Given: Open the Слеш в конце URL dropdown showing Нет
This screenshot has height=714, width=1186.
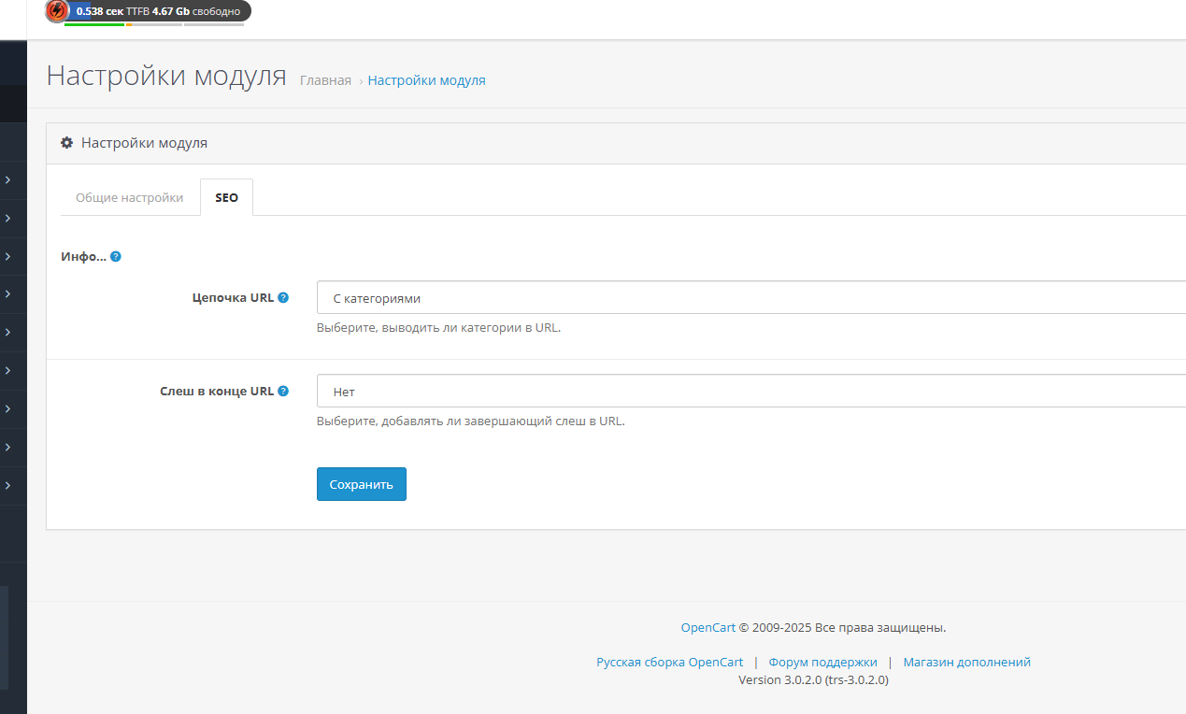Looking at the screenshot, I should [x=751, y=392].
